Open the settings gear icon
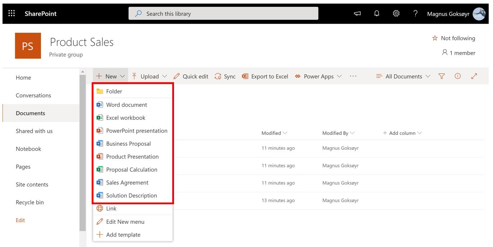 tap(396, 14)
